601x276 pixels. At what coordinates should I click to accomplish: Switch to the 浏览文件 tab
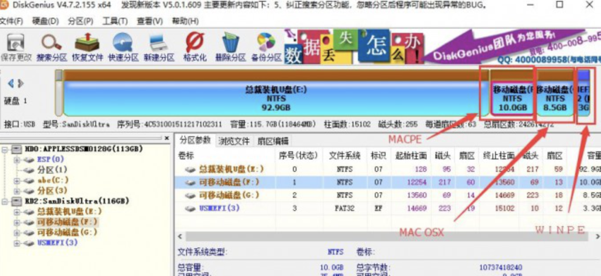coord(234,141)
